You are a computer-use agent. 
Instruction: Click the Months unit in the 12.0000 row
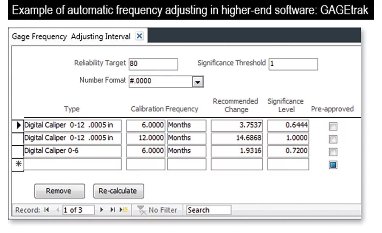187,139
